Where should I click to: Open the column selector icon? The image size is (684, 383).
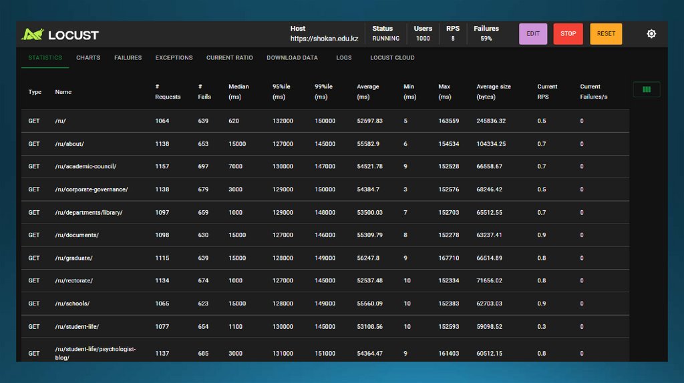click(646, 89)
